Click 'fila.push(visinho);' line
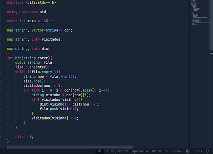This screenshot has height=154, width=213. click(x=59, y=109)
